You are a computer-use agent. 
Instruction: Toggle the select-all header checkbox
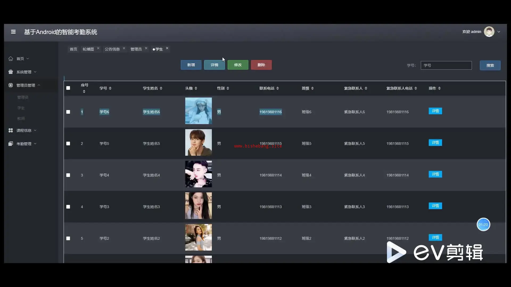tap(68, 88)
